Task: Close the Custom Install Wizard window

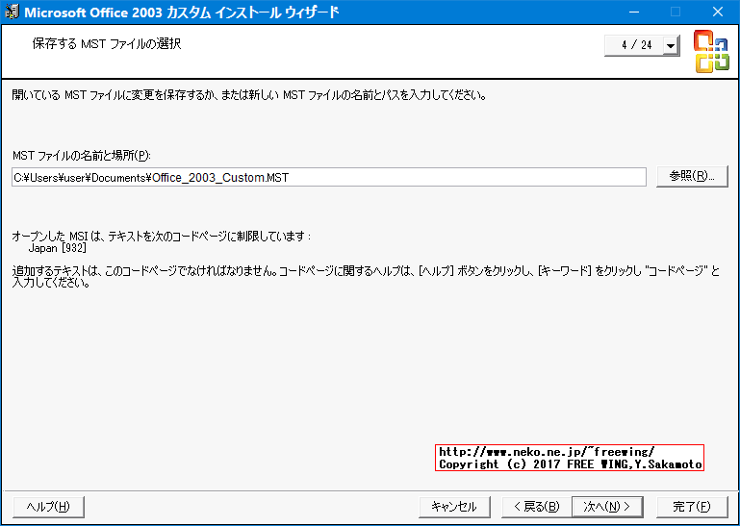Action: click(x=717, y=12)
